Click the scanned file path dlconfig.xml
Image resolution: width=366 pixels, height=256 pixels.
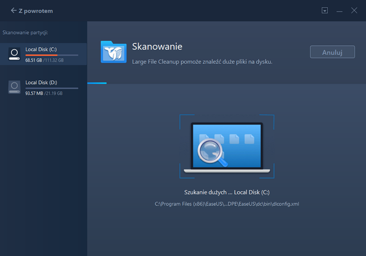(227, 204)
